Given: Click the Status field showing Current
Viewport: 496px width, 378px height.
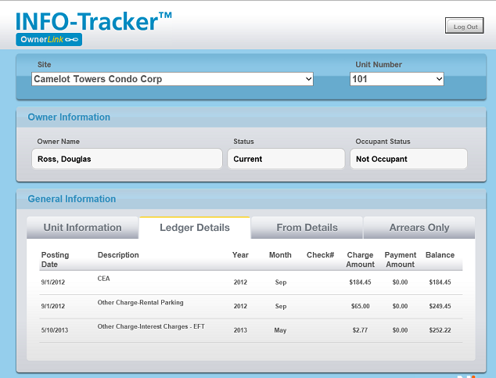Looking at the screenshot, I should (286, 159).
